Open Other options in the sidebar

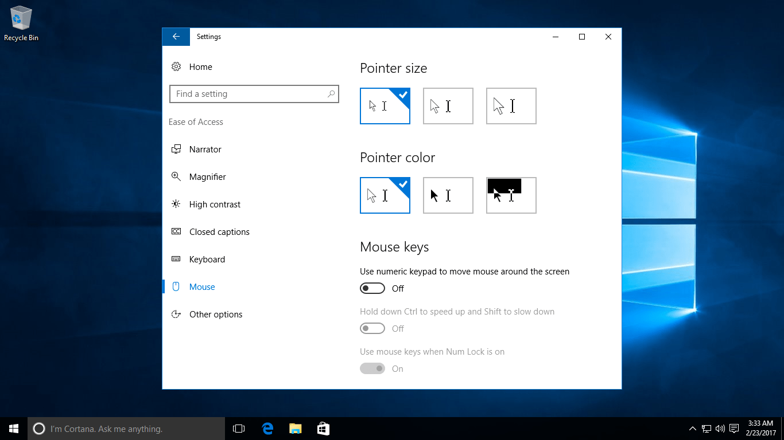click(215, 314)
